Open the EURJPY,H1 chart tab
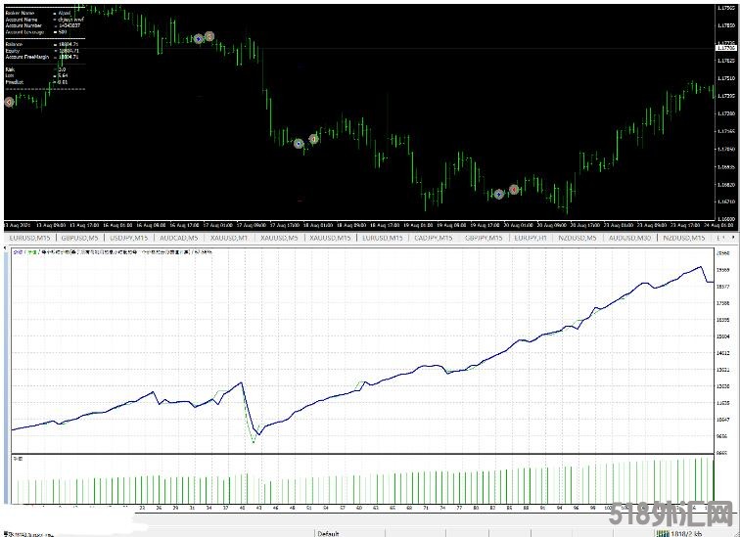This screenshot has width=740, height=537. (532, 238)
